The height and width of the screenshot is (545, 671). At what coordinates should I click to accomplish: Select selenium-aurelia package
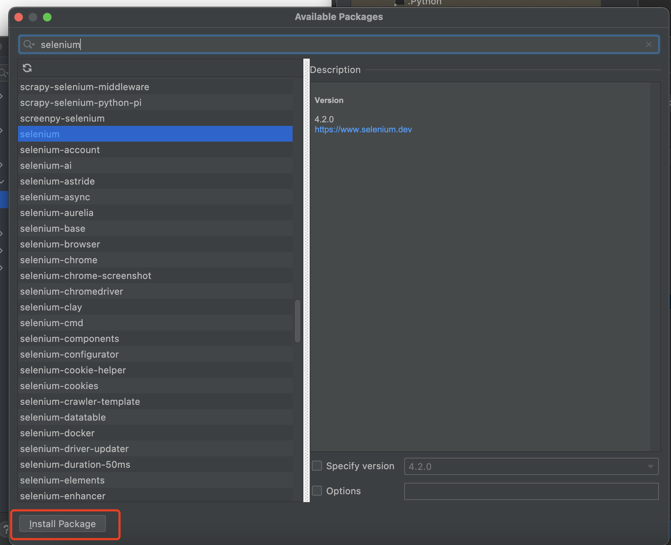(x=155, y=212)
